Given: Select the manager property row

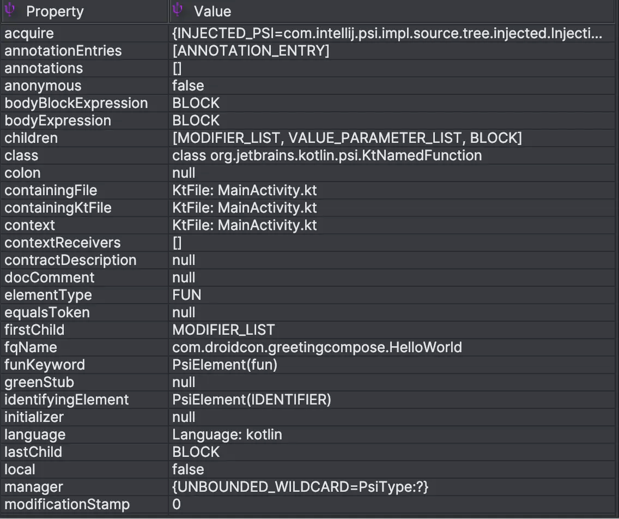Looking at the screenshot, I should click(34, 487).
